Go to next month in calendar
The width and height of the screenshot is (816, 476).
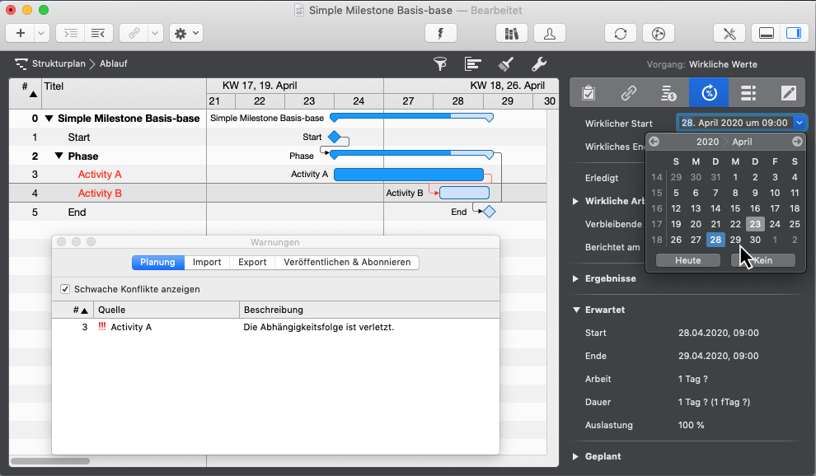797,142
